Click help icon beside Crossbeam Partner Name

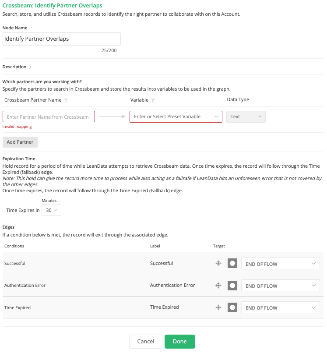coord(66,100)
